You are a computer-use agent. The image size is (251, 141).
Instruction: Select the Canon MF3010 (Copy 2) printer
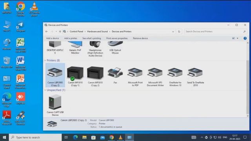pos(95,75)
